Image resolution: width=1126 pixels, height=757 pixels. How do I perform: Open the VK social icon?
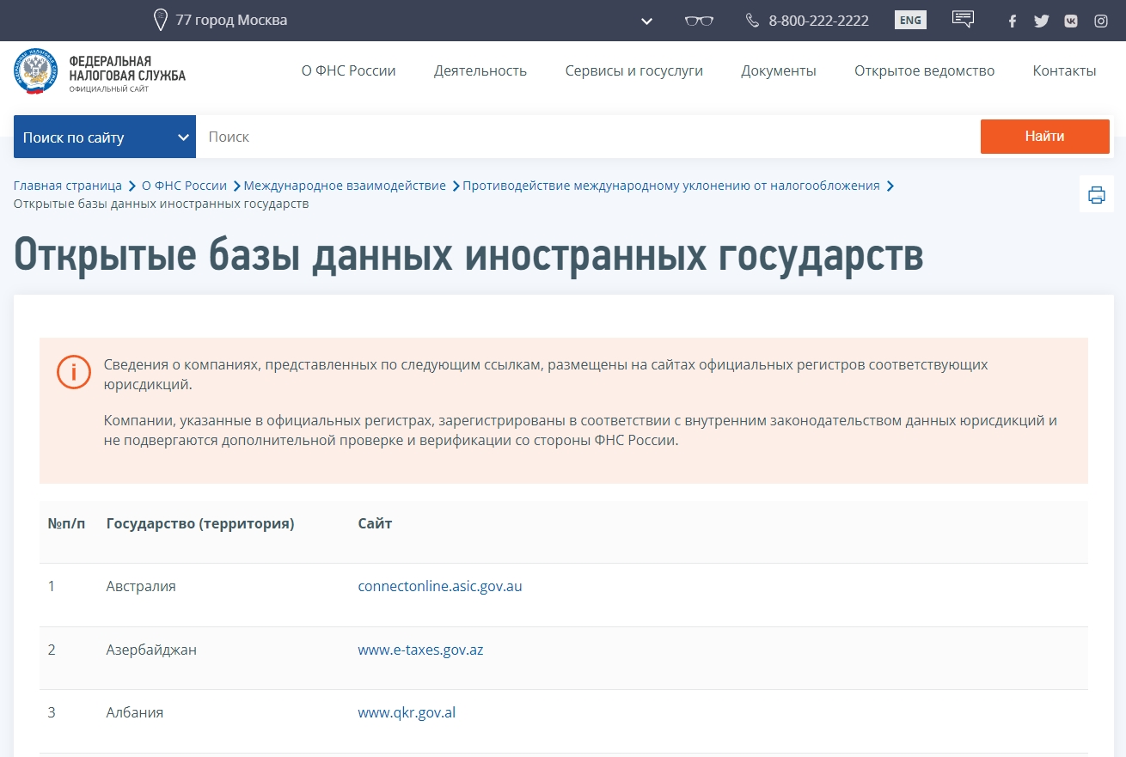click(1071, 21)
